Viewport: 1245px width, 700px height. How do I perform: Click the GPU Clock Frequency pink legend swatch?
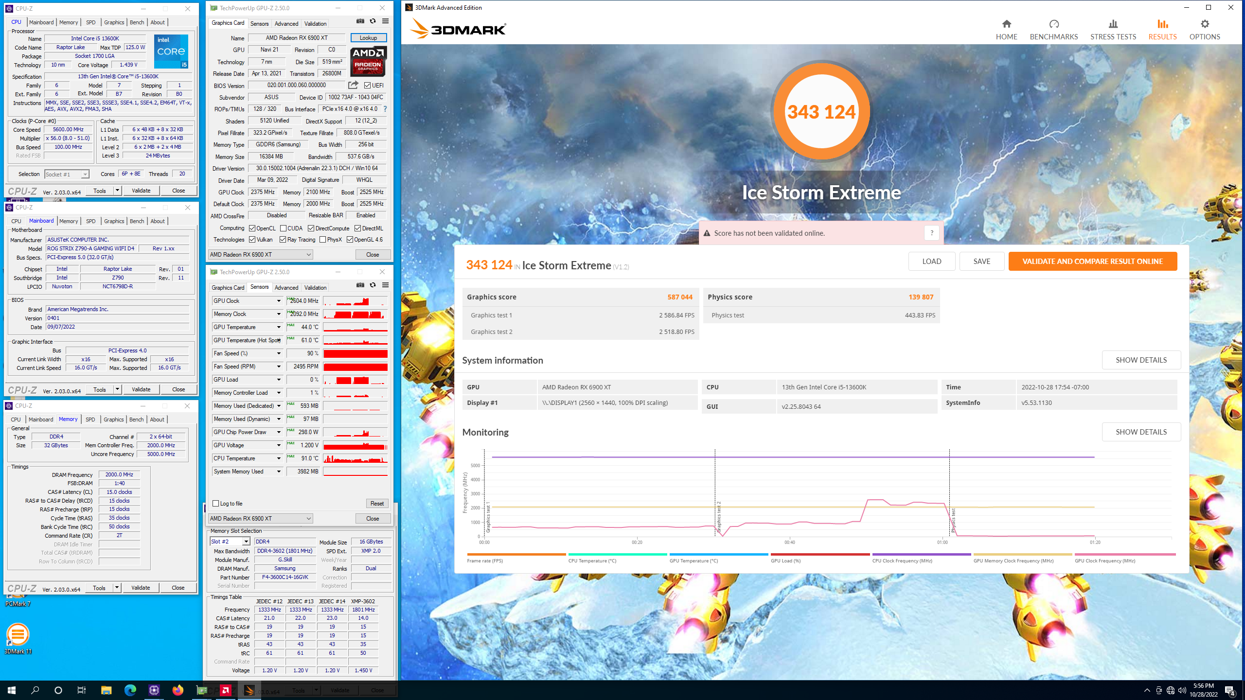[1125, 554]
